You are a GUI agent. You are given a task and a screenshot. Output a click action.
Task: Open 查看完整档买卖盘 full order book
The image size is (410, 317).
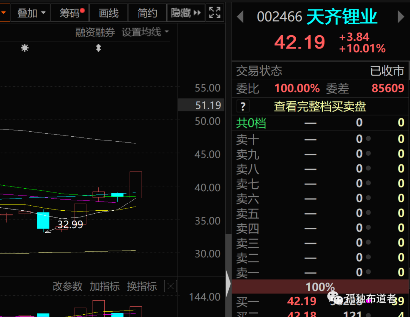(x=320, y=106)
